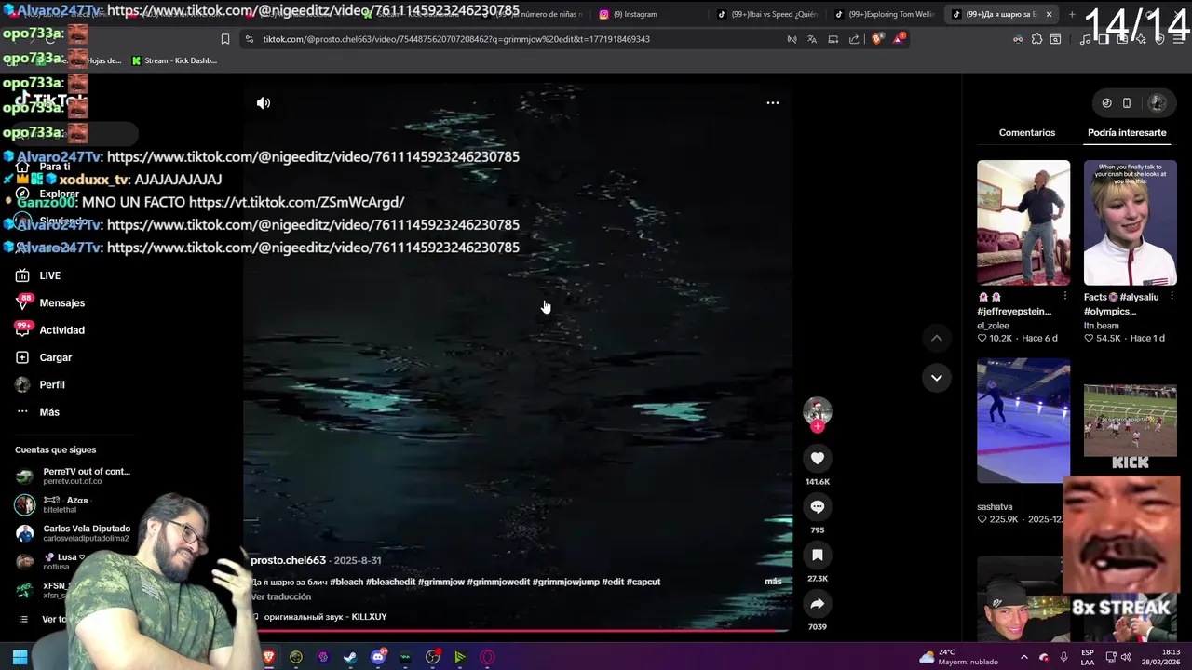Open the Carlos Vela Diputado followed account
This screenshot has width=1192, height=670.
(73, 533)
